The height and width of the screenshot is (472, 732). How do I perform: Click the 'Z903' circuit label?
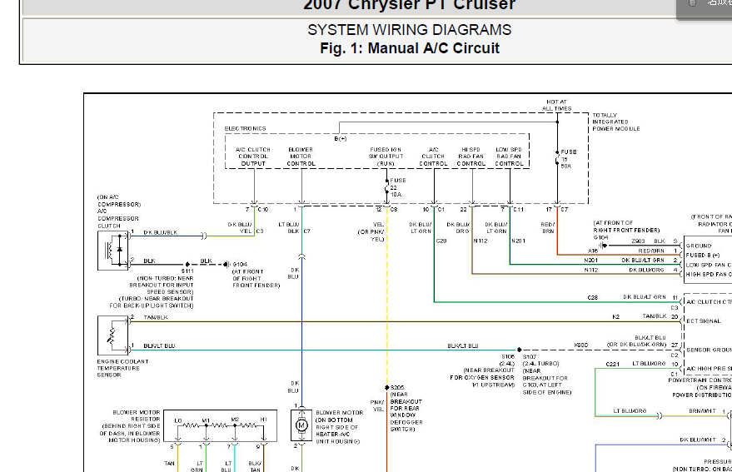click(638, 241)
